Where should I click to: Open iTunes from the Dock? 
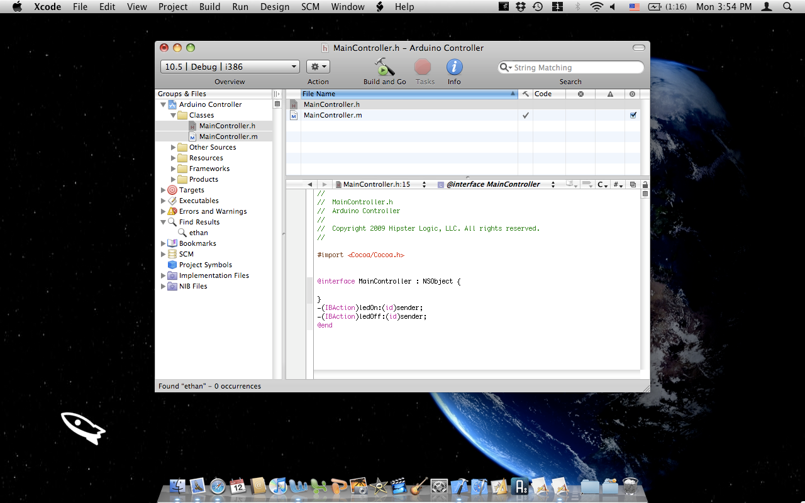click(278, 486)
